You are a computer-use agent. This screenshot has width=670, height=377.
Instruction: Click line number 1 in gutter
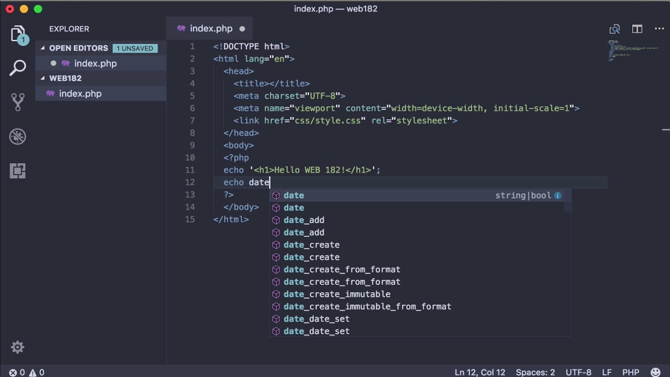coord(192,47)
